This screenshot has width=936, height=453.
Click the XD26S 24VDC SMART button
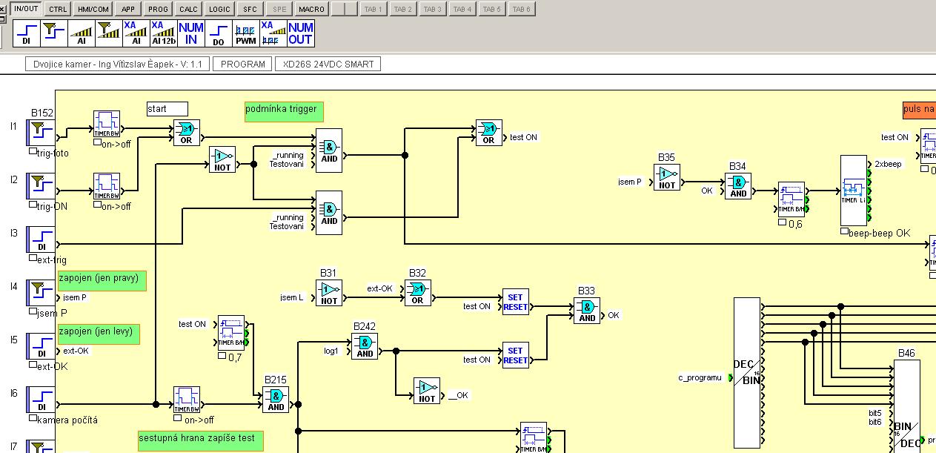tap(328, 65)
